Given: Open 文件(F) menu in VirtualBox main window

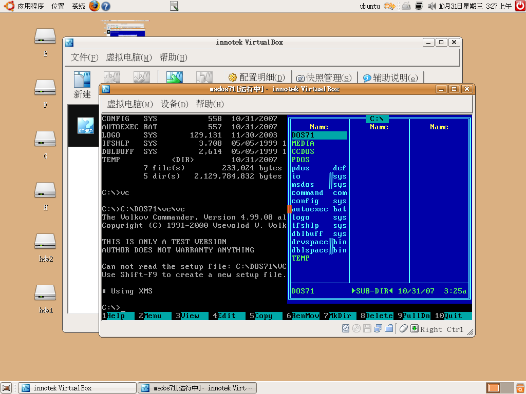Looking at the screenshot, I should (x=84, y=57).
